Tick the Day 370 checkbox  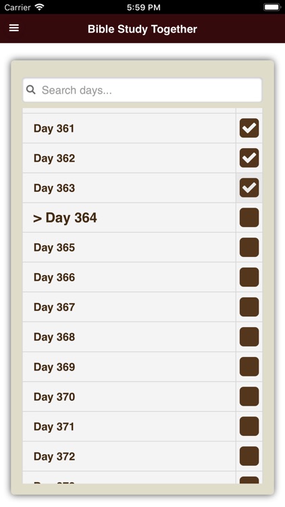tap(249, 396)
